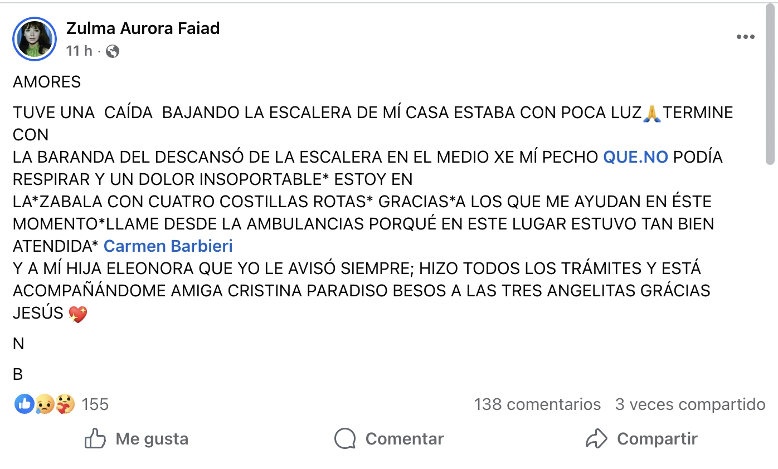
Task: Open the 11 h post timestamp
Action: 79,51
